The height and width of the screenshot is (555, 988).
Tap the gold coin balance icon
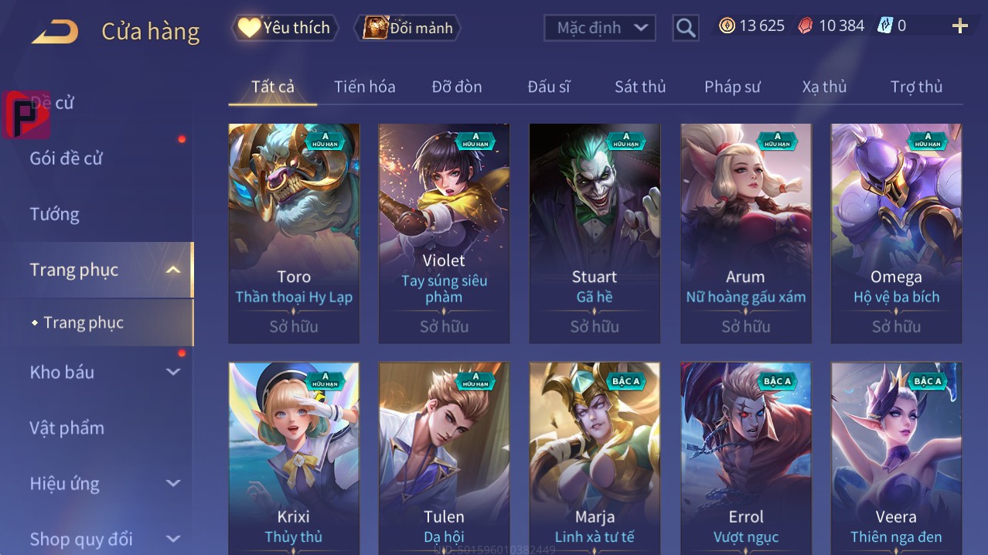(x=727, y=26)
